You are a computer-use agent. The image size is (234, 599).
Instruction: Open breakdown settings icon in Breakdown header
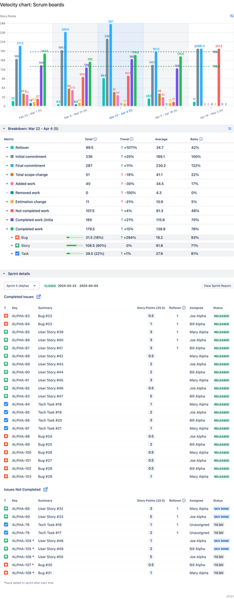click(x=230, y=129)
